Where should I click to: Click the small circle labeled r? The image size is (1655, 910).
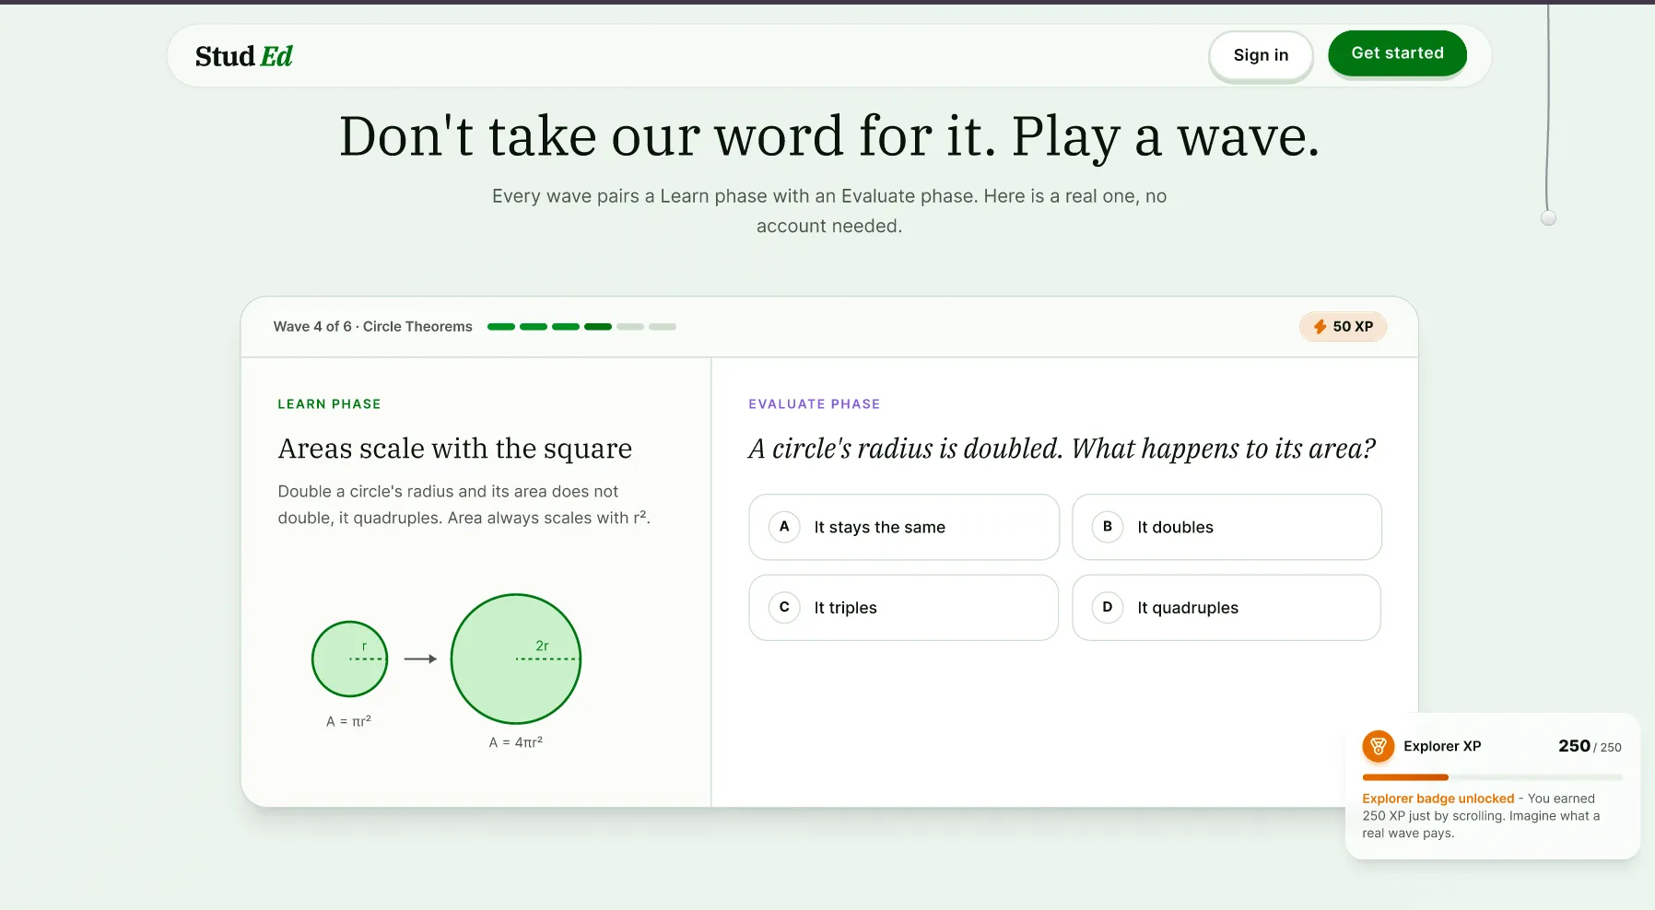tap(349, 659)
